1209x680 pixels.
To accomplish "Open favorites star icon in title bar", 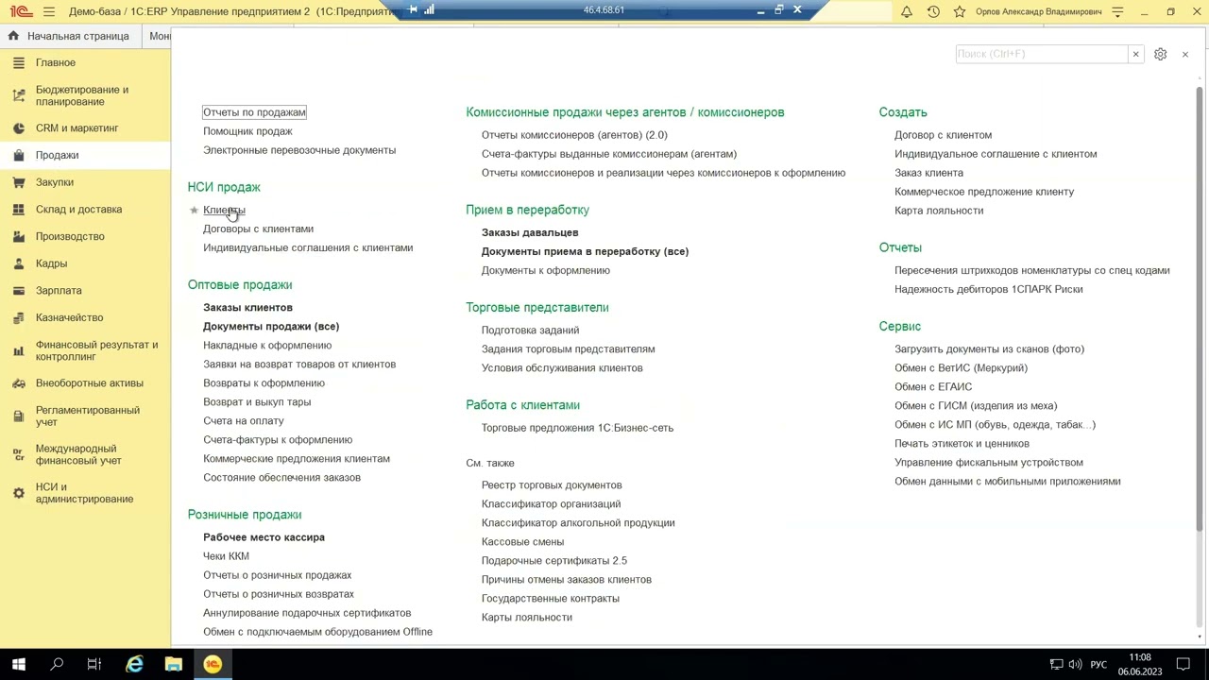I will (x=960, y=11).
